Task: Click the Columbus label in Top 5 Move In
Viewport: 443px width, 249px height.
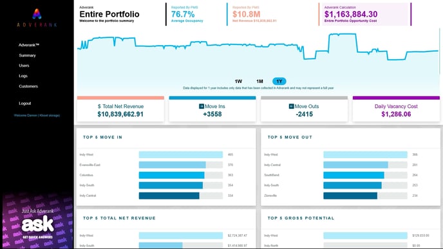Action: (86, 175)
